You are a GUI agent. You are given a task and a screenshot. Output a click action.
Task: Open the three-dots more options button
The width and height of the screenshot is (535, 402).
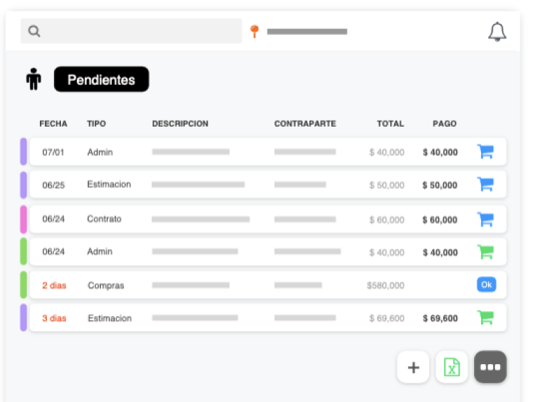[x=490, y=367]
